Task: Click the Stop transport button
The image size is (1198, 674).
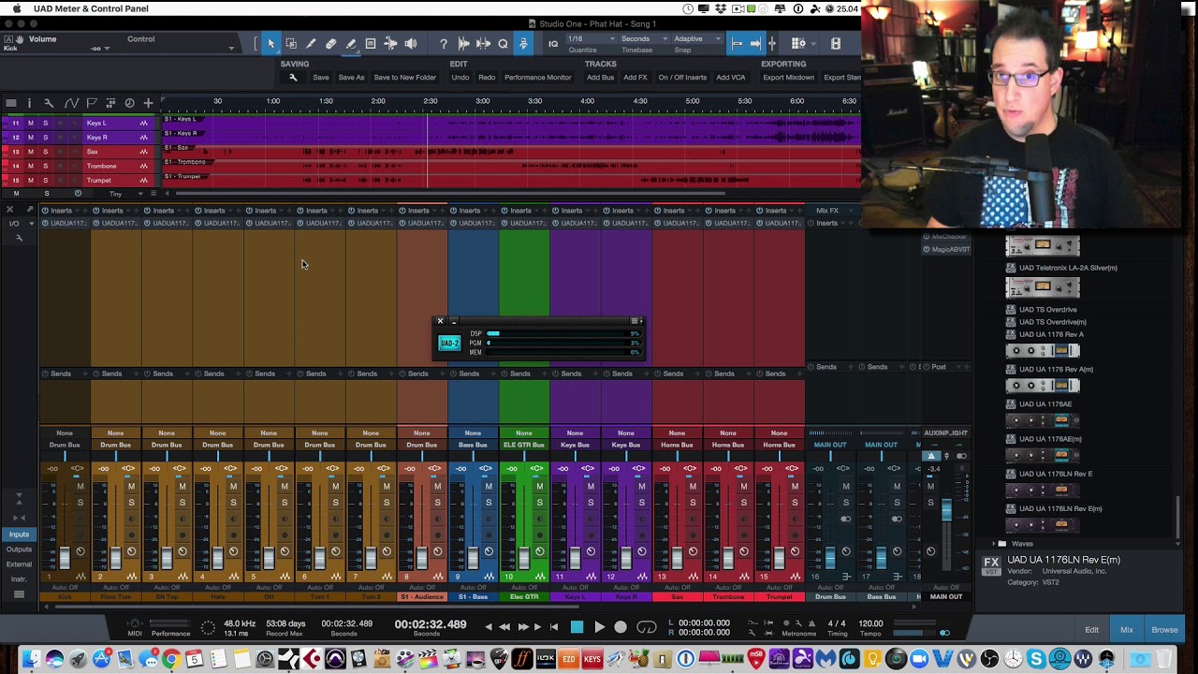Action: pyautogui.click(x=577, y=627)
